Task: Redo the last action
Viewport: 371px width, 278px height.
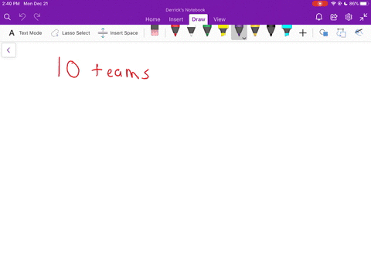Action: (x=37, y=17)
